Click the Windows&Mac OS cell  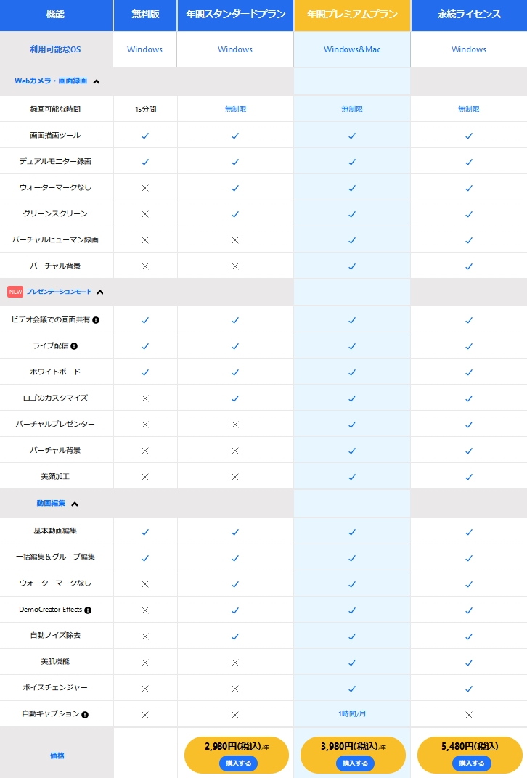click(x=352, y=50)
